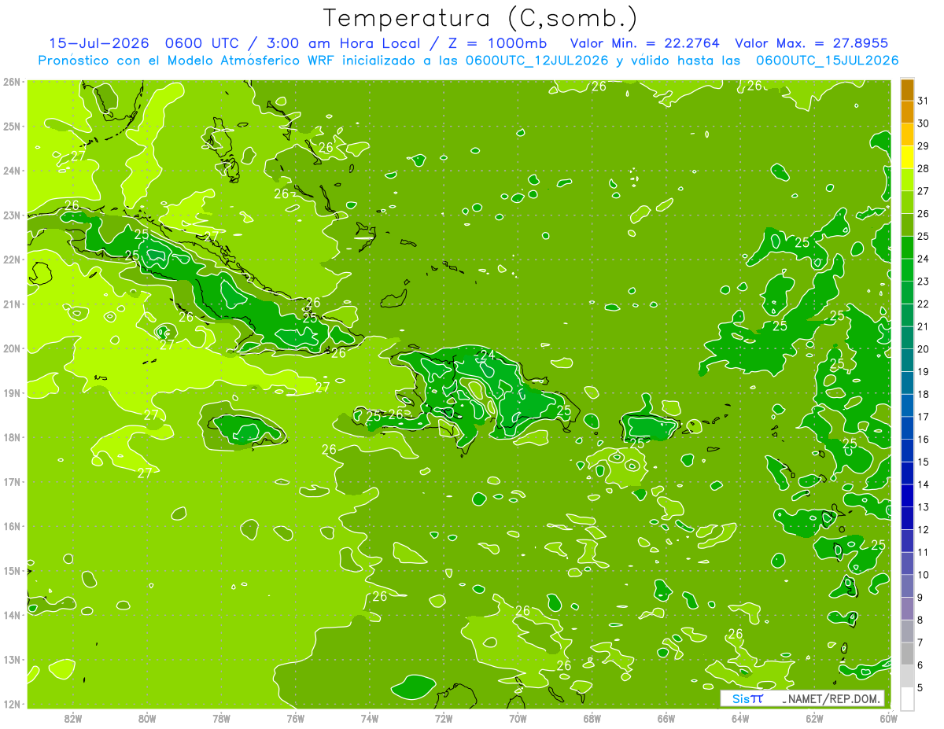Click the longitude axis label "82W"
Viewport: 944px width, 729px height.
(x=72, y=718)
